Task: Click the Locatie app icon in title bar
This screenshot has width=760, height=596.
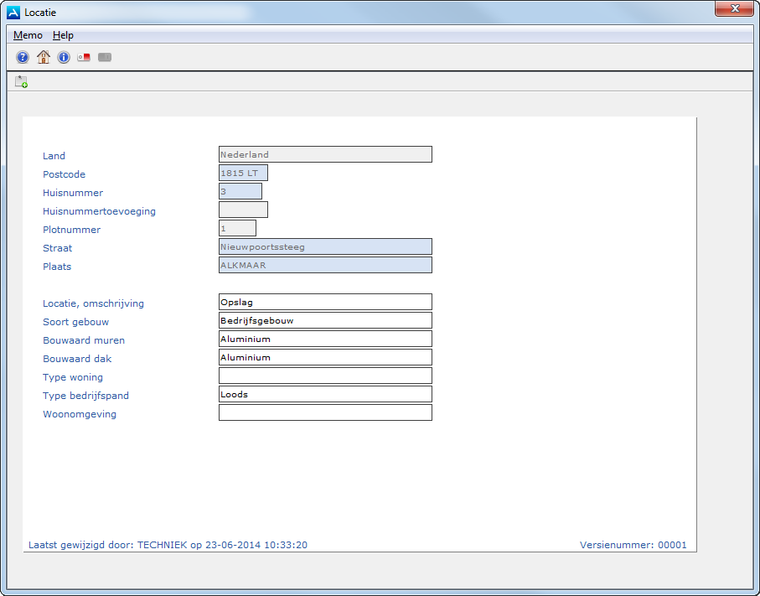Action: click(x=13, y=13)
